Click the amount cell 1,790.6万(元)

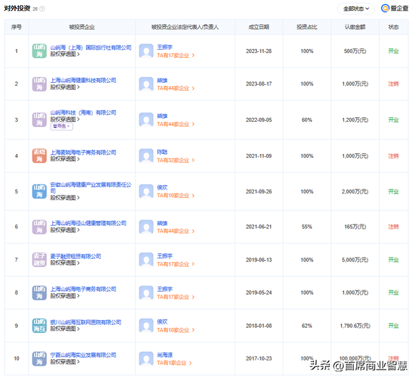click(x=355, y=326)
